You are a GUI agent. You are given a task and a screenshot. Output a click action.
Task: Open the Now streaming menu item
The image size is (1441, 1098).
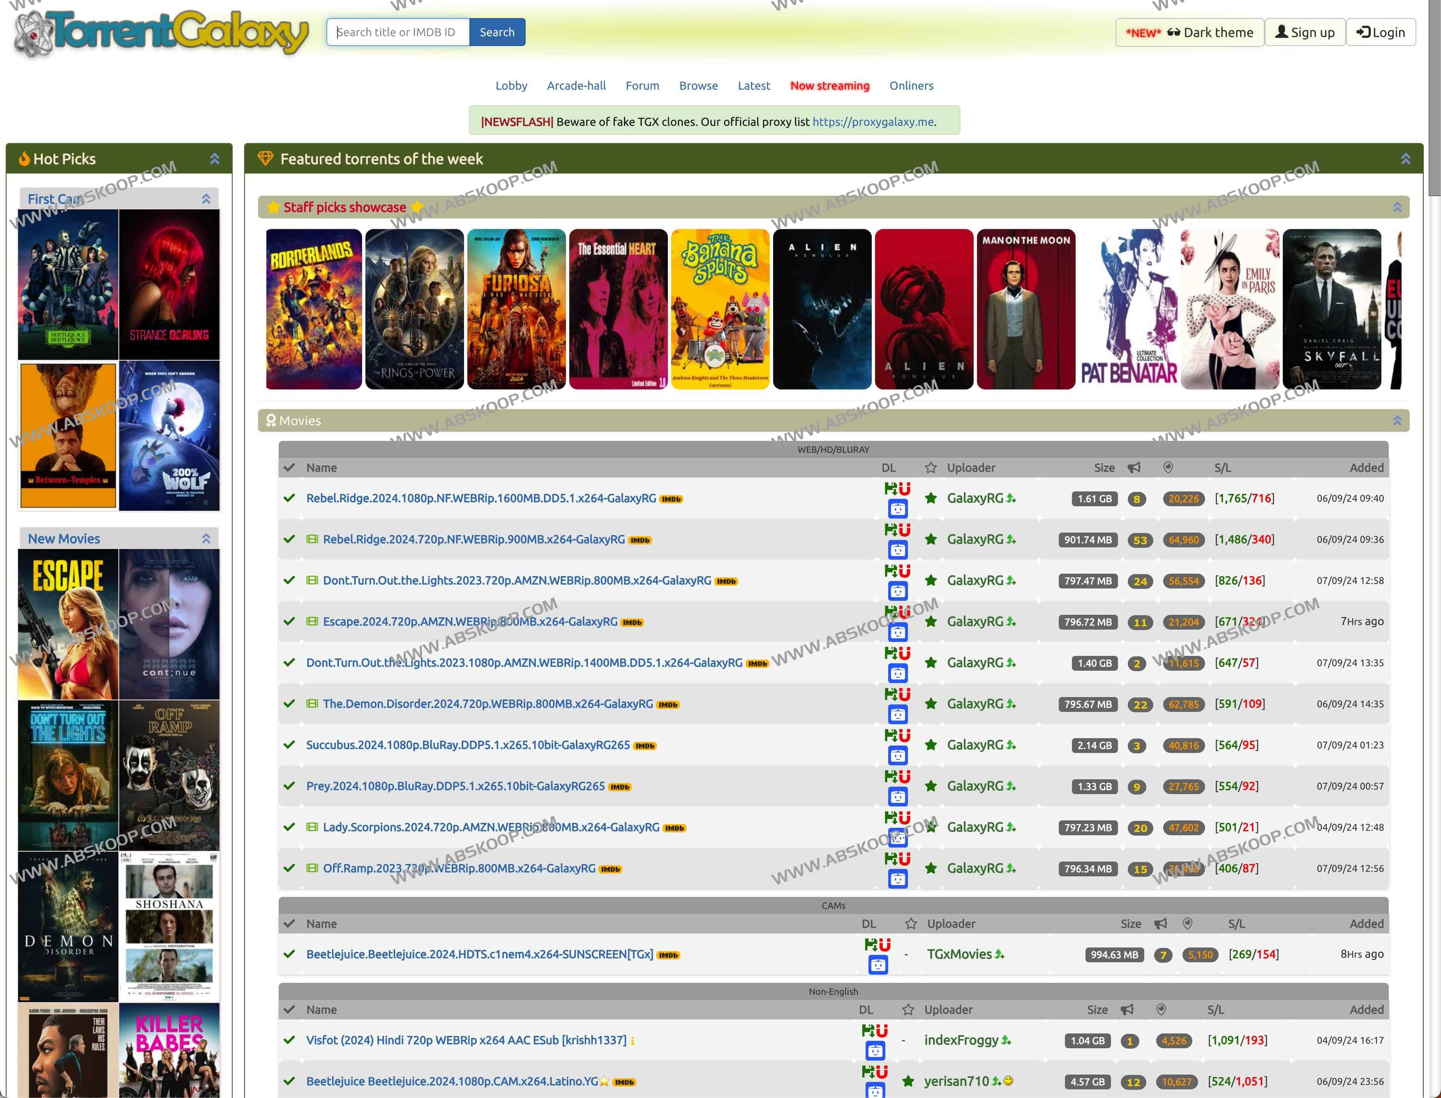[829, 86]
